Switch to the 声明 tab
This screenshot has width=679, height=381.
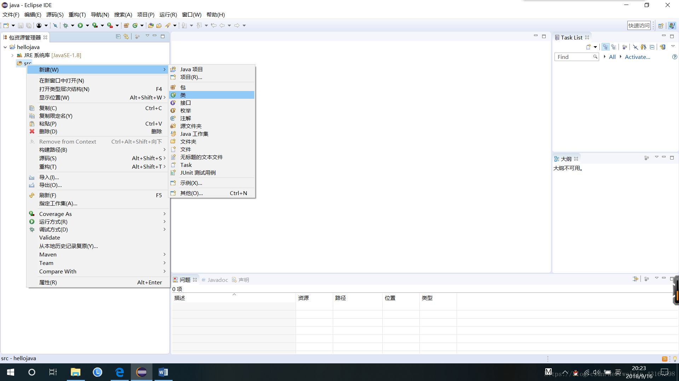[x=240, y=280]
